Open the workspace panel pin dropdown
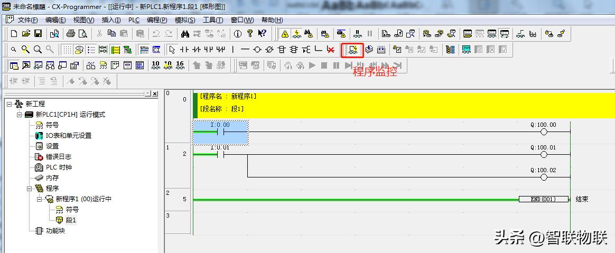615x253 pixels. click(x=148, y=93)
